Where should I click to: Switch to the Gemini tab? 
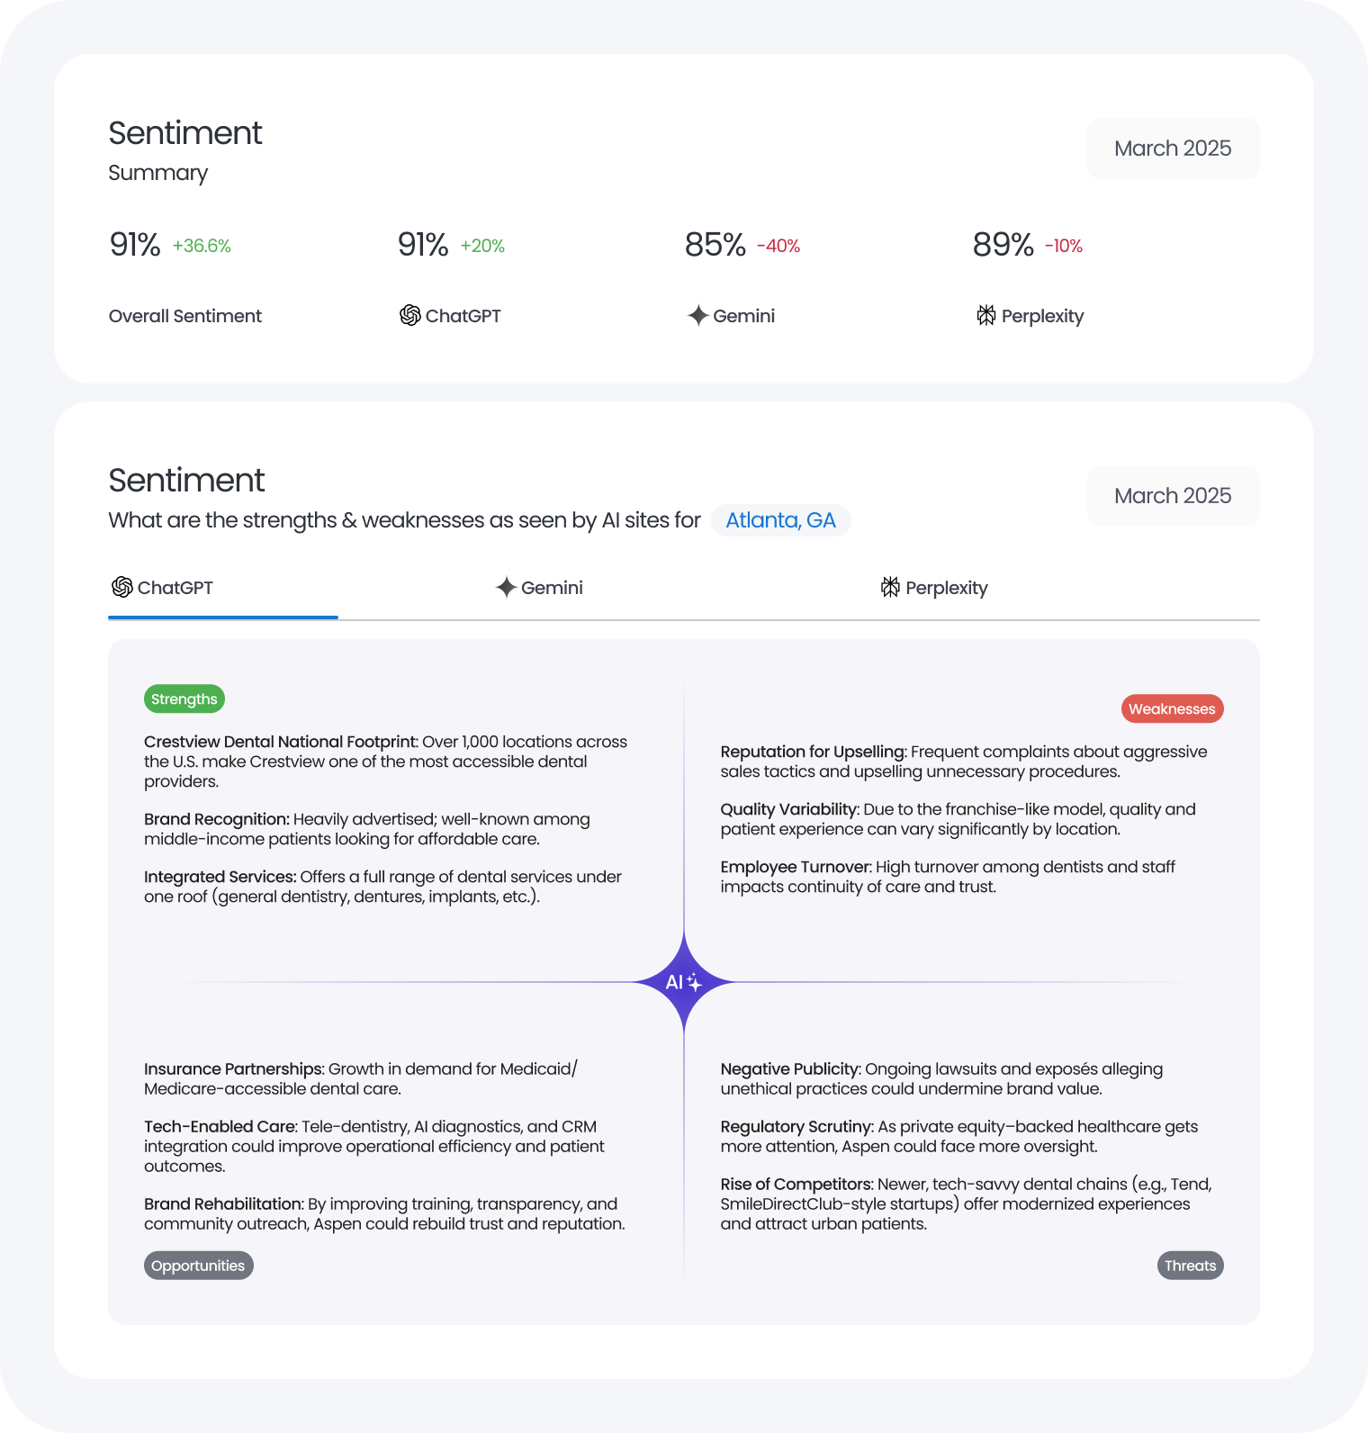pyautogui.click(x=540, y=588)
